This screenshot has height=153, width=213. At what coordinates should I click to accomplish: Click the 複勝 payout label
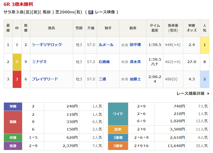[x=13, y=122]
